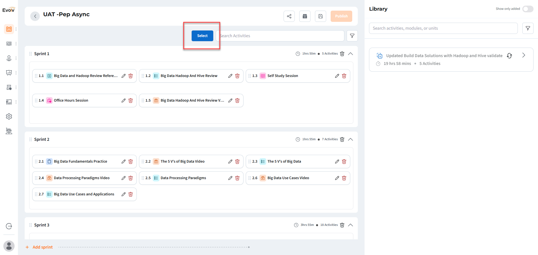The image size is (538, 255).
Task: Delete activity 2.5 Data Processing Paradigms
Action: (237, 178)
